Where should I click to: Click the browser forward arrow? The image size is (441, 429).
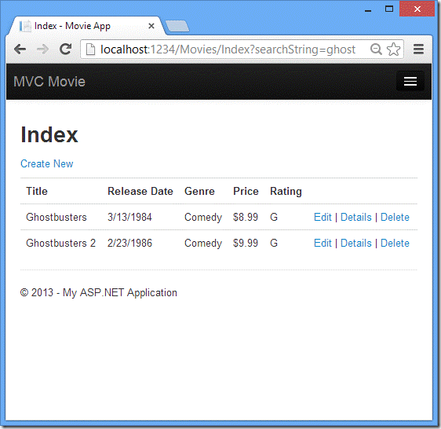click(42, 49)
